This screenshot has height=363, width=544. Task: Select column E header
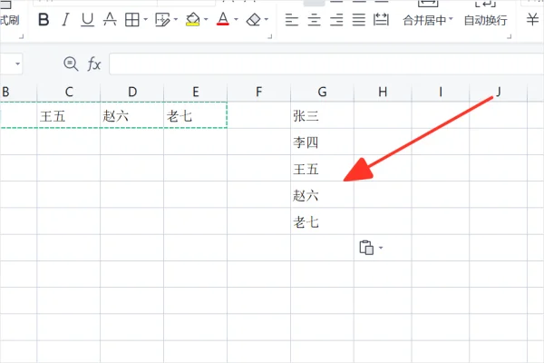pyautogui.click(x=196, y=92)
